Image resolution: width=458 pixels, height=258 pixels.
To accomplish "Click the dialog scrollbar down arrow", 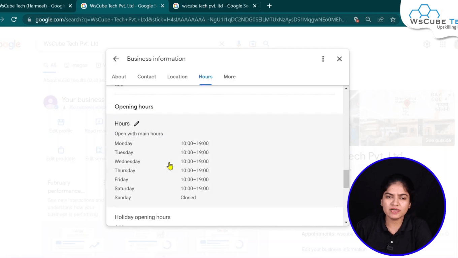I will [346, 223].
